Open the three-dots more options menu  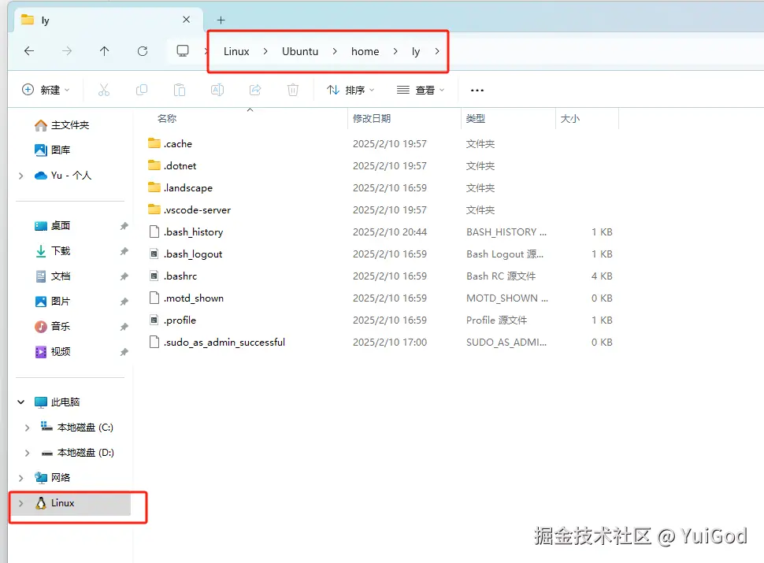(x=477, y=90)
